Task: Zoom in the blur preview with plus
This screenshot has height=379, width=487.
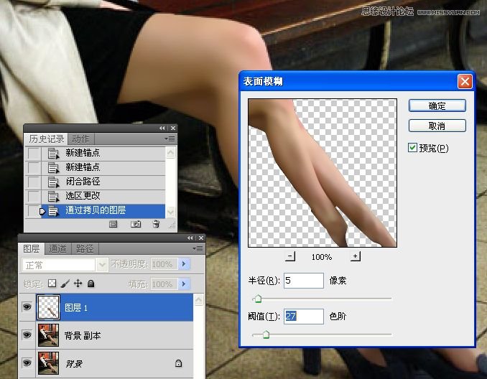Action: click(x=356, y=256)
